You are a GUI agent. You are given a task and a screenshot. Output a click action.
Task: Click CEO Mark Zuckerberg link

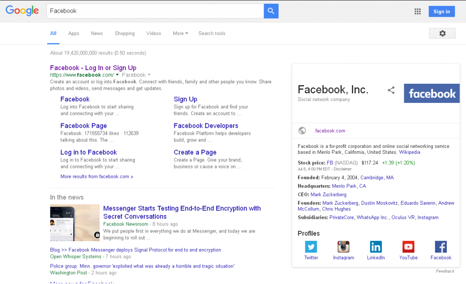329,195
